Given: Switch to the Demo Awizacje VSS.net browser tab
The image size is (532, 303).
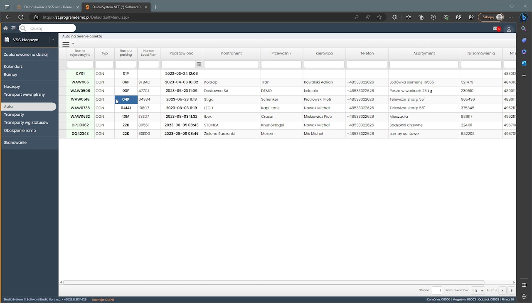Looking at the screenshot, I should click(x=47, y=7).
